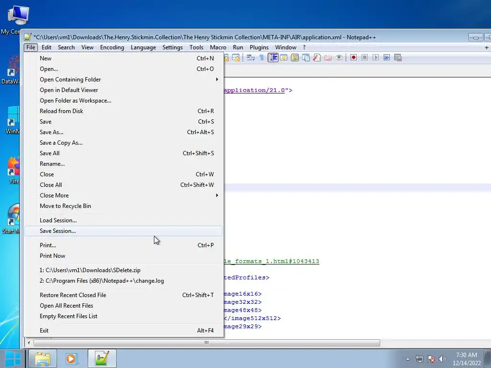This screenshot has width=491, height=368.
Task: Open recent file SDelete.zip
Action: point(123,270)
